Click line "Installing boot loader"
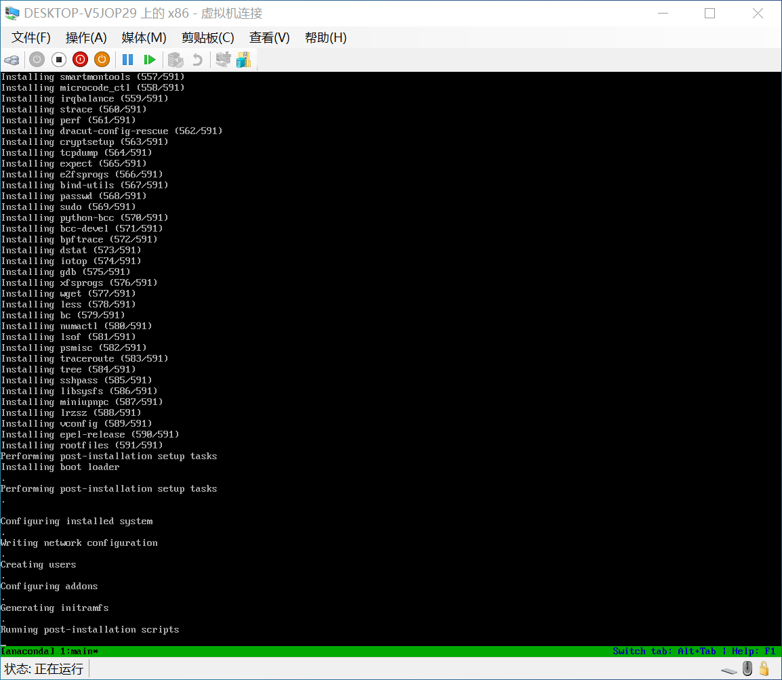This screenshot has height=680, width=782. coord(60,467)
